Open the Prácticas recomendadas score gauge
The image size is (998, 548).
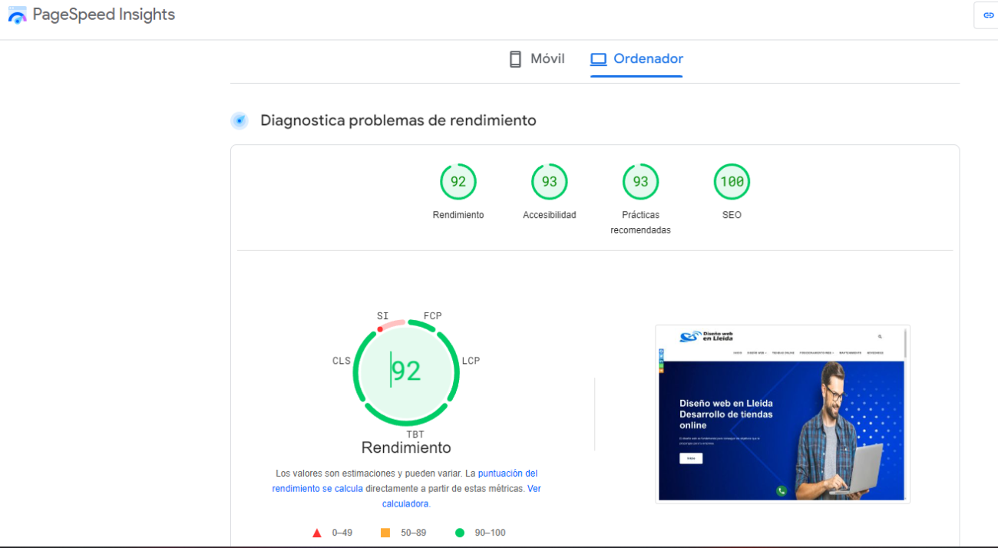click(640, 182)
